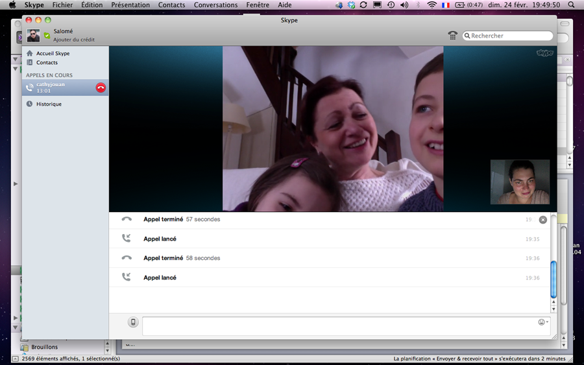Viewport: 584px width, 365px height.
Task: Select the Appel lancé 19:36 entry
Action: pos(330,277)
